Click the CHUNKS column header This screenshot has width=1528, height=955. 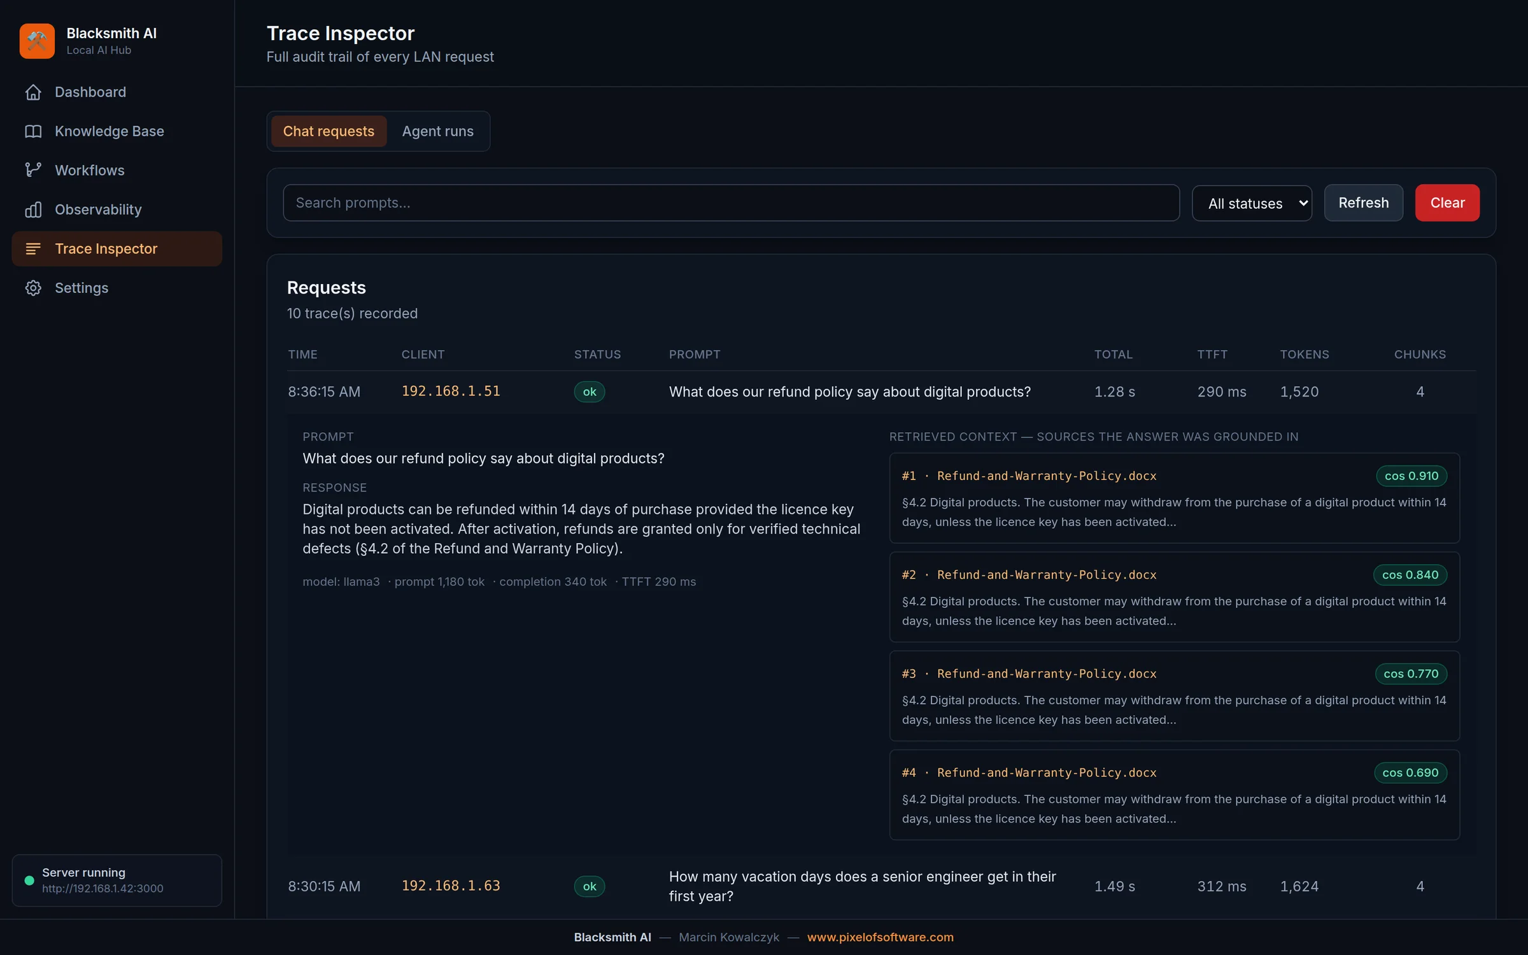tap(1420, 354)
